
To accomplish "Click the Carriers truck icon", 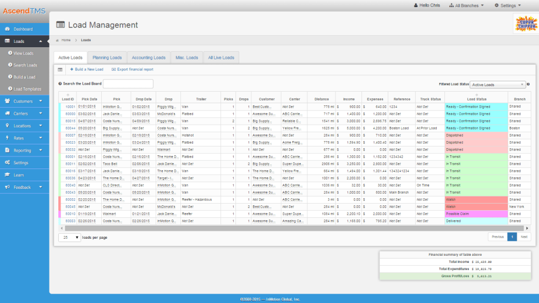I will click(x=7, y=113).
